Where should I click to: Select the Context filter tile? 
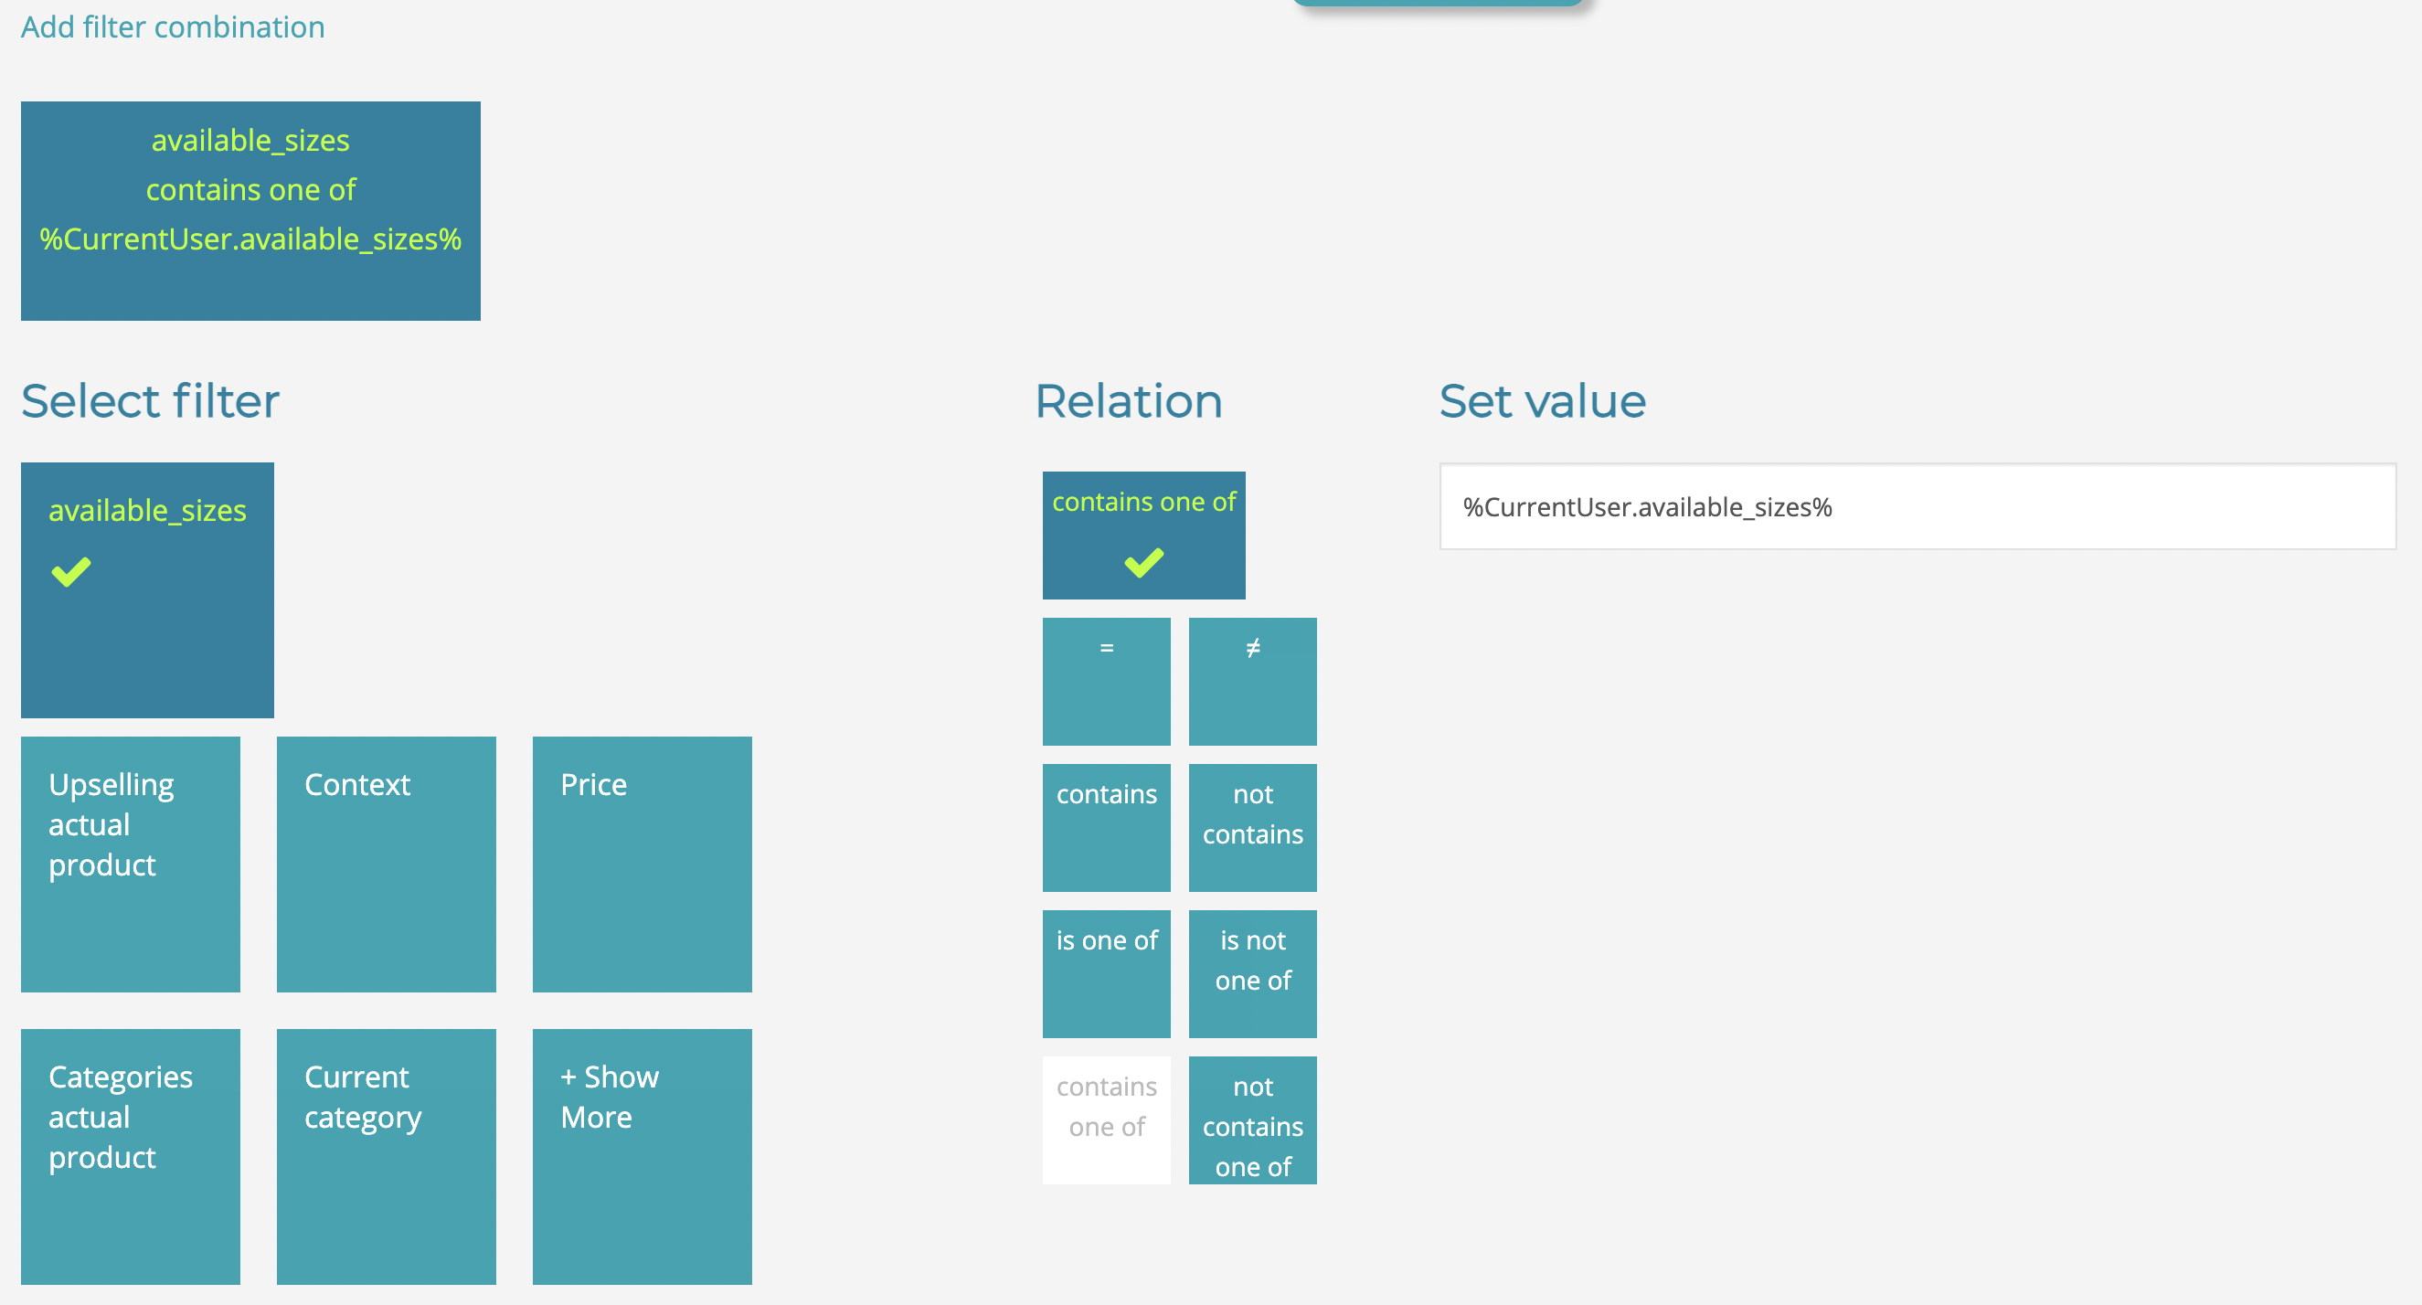[387, 864]
